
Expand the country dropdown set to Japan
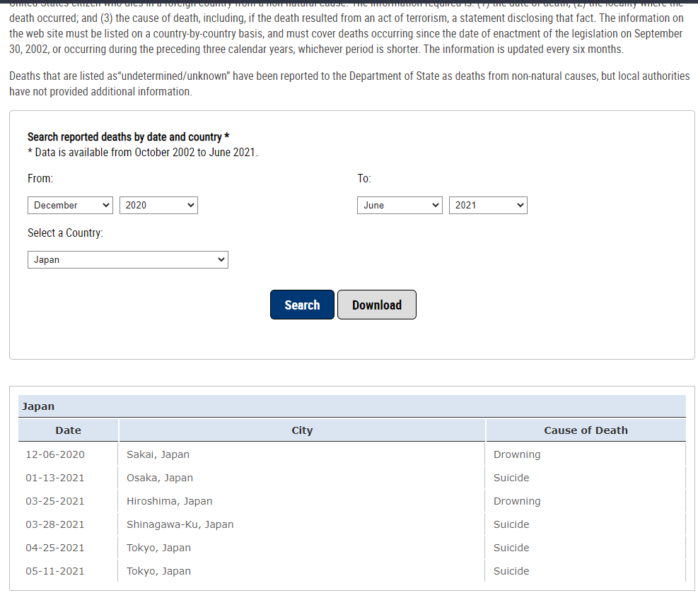tap(128, 260)
